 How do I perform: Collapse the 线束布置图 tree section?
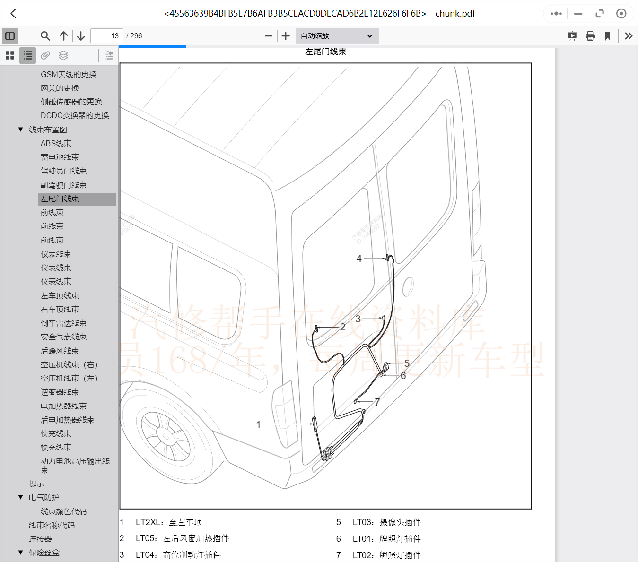(20, 129)
